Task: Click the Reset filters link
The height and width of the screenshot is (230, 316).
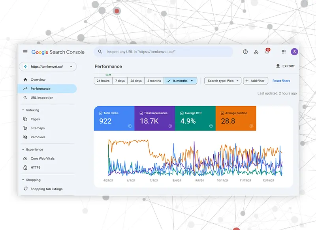Action: (x=281, y=81)
